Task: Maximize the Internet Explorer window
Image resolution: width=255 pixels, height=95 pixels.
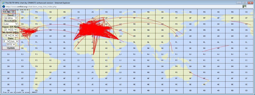Action: tap(245, 3)
